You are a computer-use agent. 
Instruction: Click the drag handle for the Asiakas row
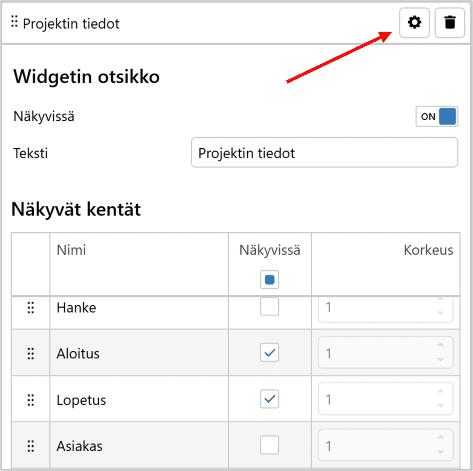click(x=31, y=446)
